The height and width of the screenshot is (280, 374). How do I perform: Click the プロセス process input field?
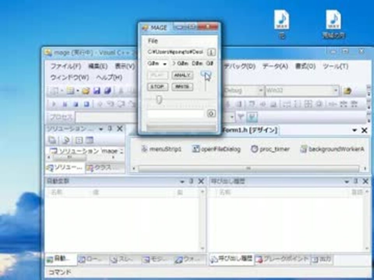pos(106,117)
